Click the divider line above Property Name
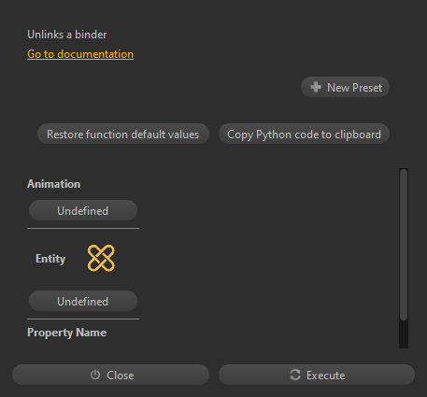The image size is (427, 397). point(83,319)
